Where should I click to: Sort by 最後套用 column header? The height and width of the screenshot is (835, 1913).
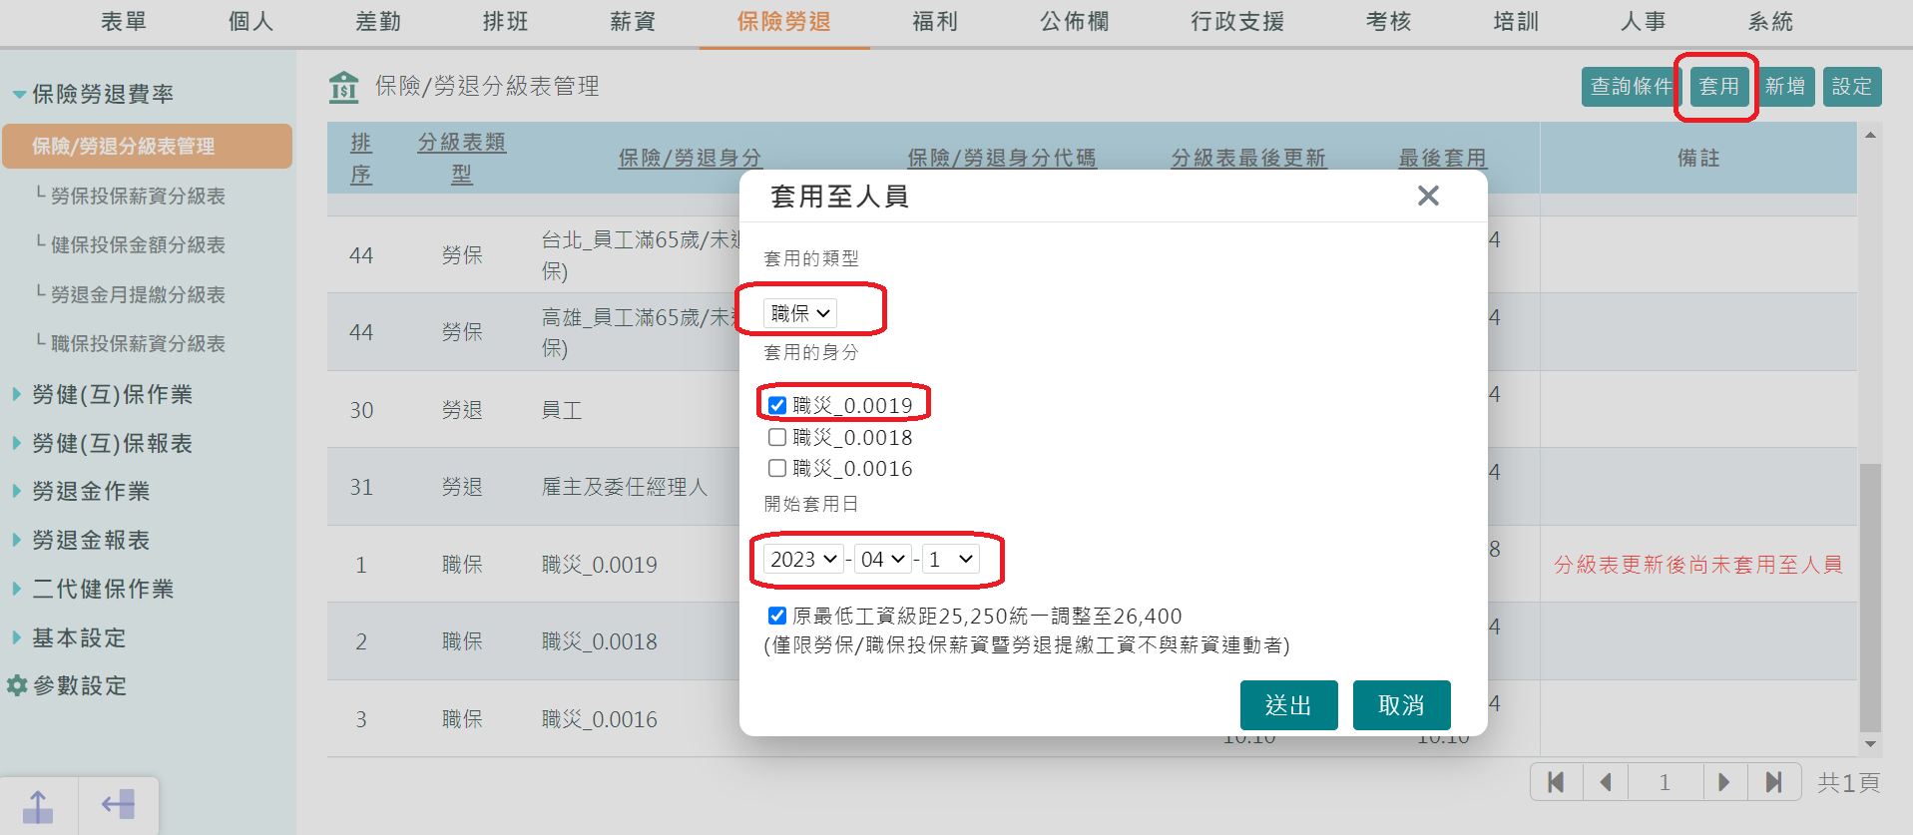(x=1443, y=158)
